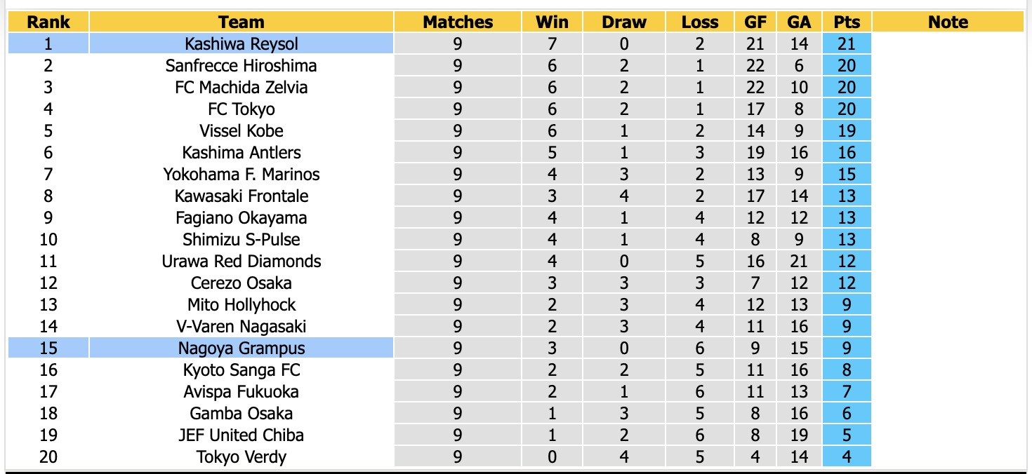Select highlighted Nagoya Grampus team cell
The width and height of the screenshot is (1032, 474).
(242, 348)
